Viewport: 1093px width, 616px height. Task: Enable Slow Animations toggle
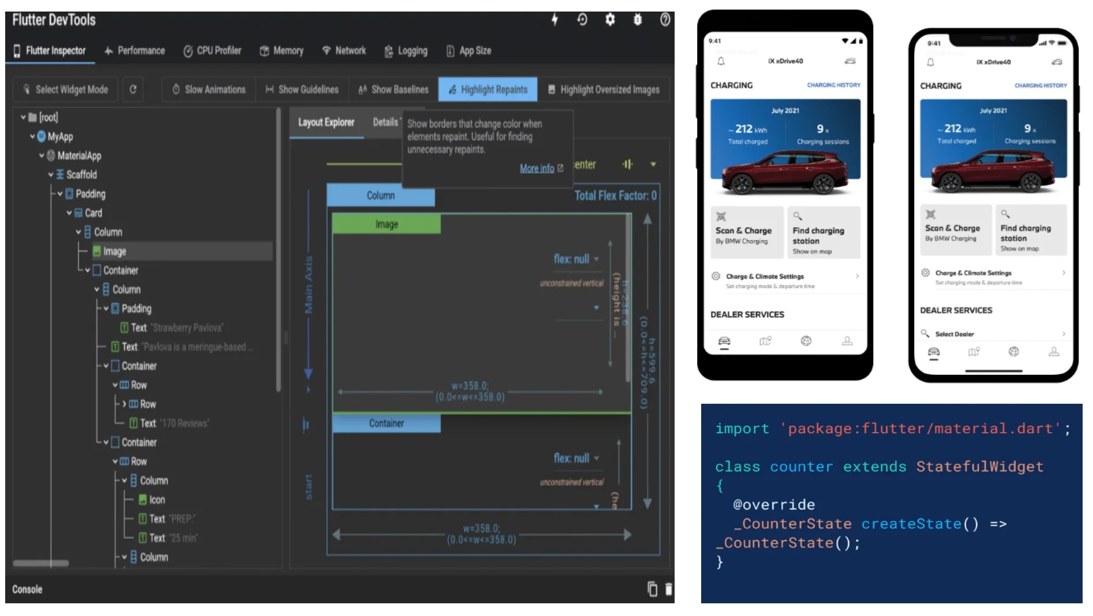click(208, 89)
